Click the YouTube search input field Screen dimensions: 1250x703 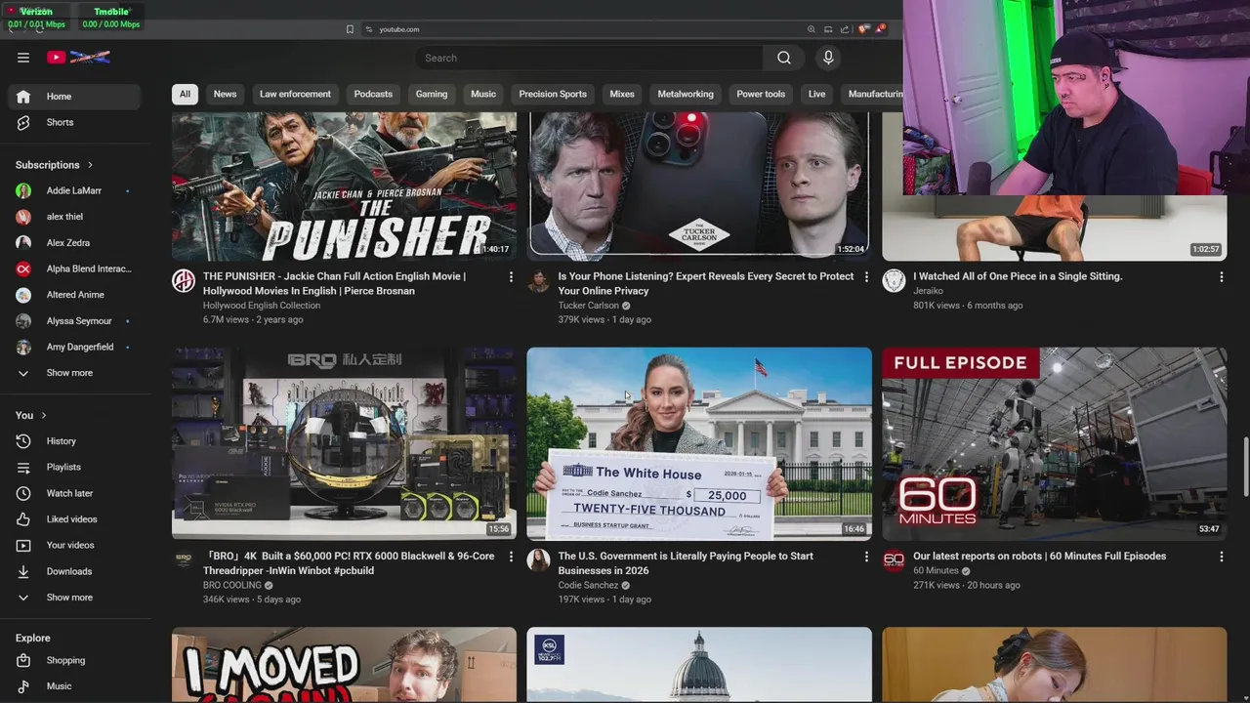(589, 58)
